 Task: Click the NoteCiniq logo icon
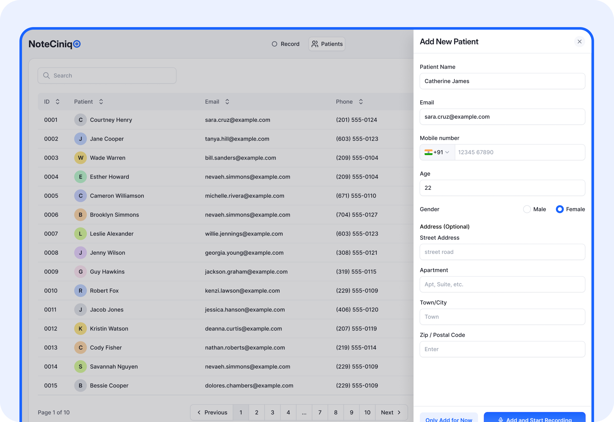[77, 44]
